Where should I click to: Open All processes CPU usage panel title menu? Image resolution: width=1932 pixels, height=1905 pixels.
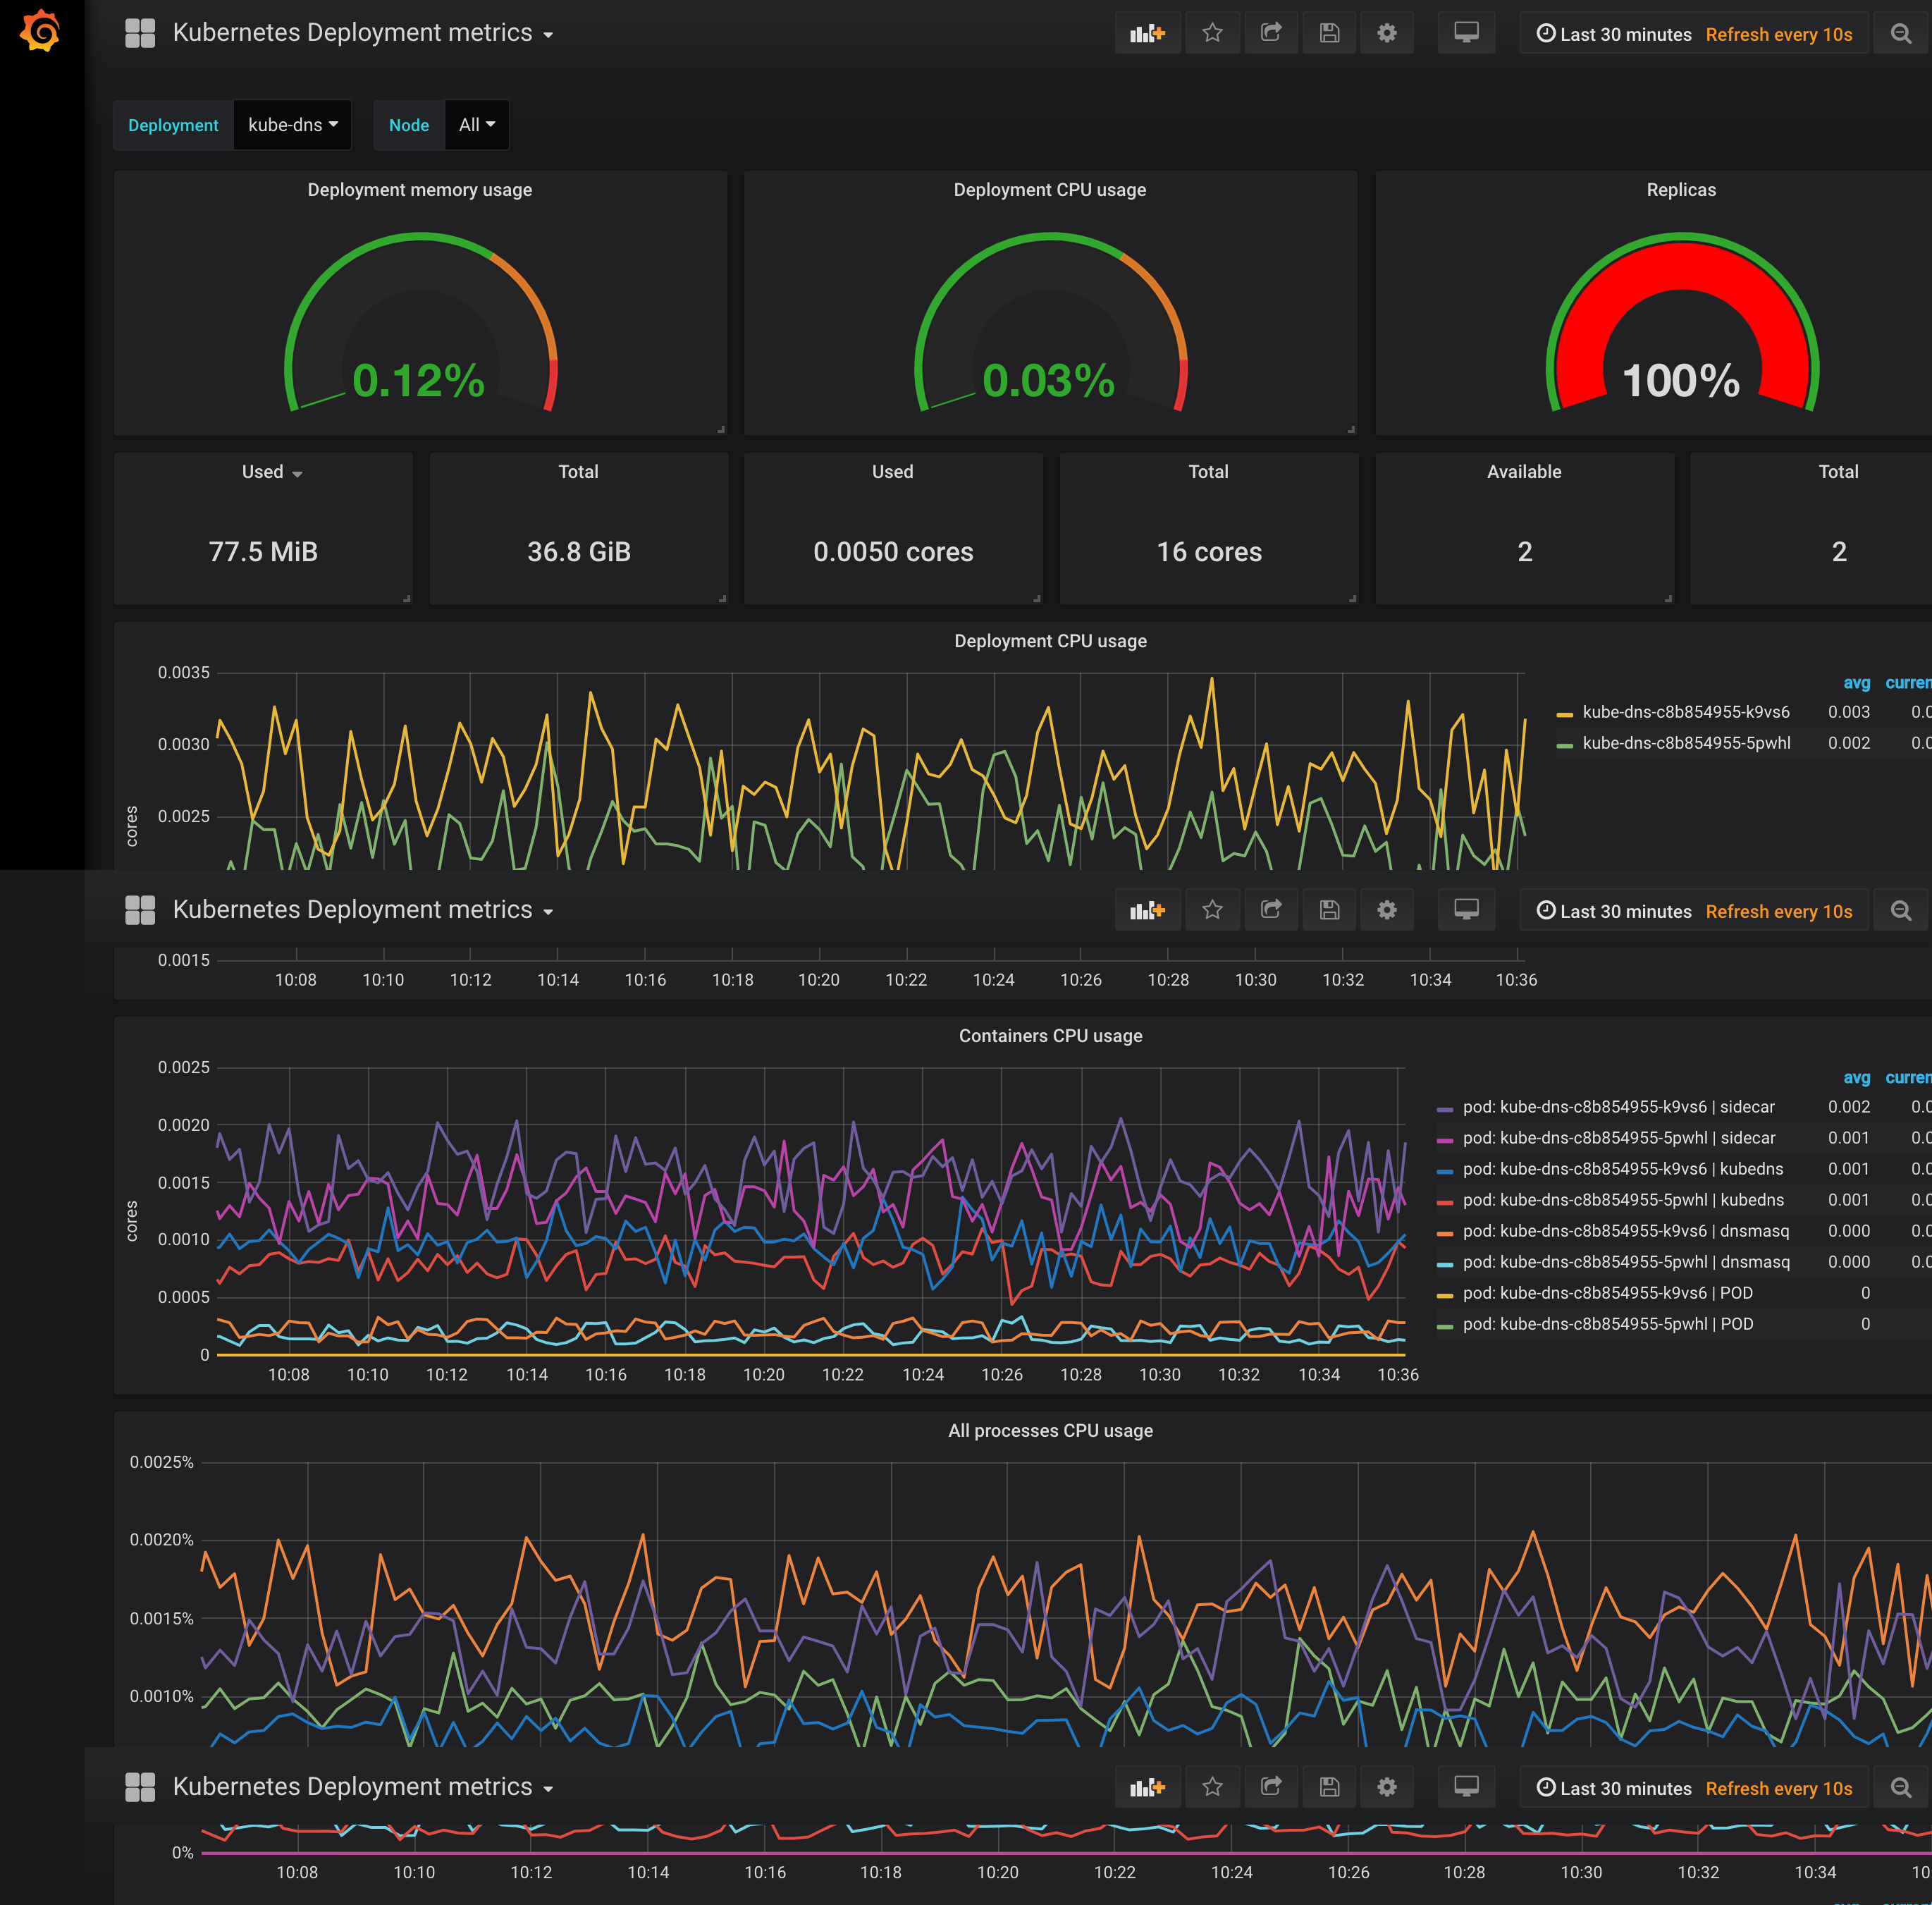[x=1050, y=1431]
